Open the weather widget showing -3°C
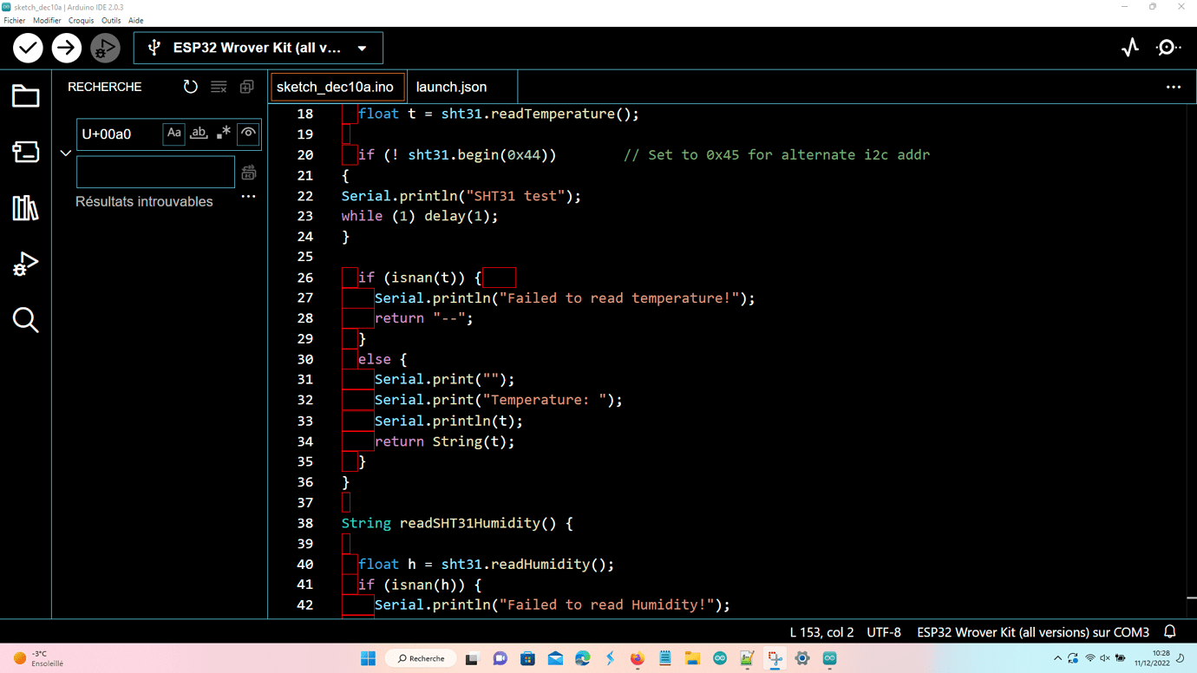1197x673 pixels. [39, 658]
